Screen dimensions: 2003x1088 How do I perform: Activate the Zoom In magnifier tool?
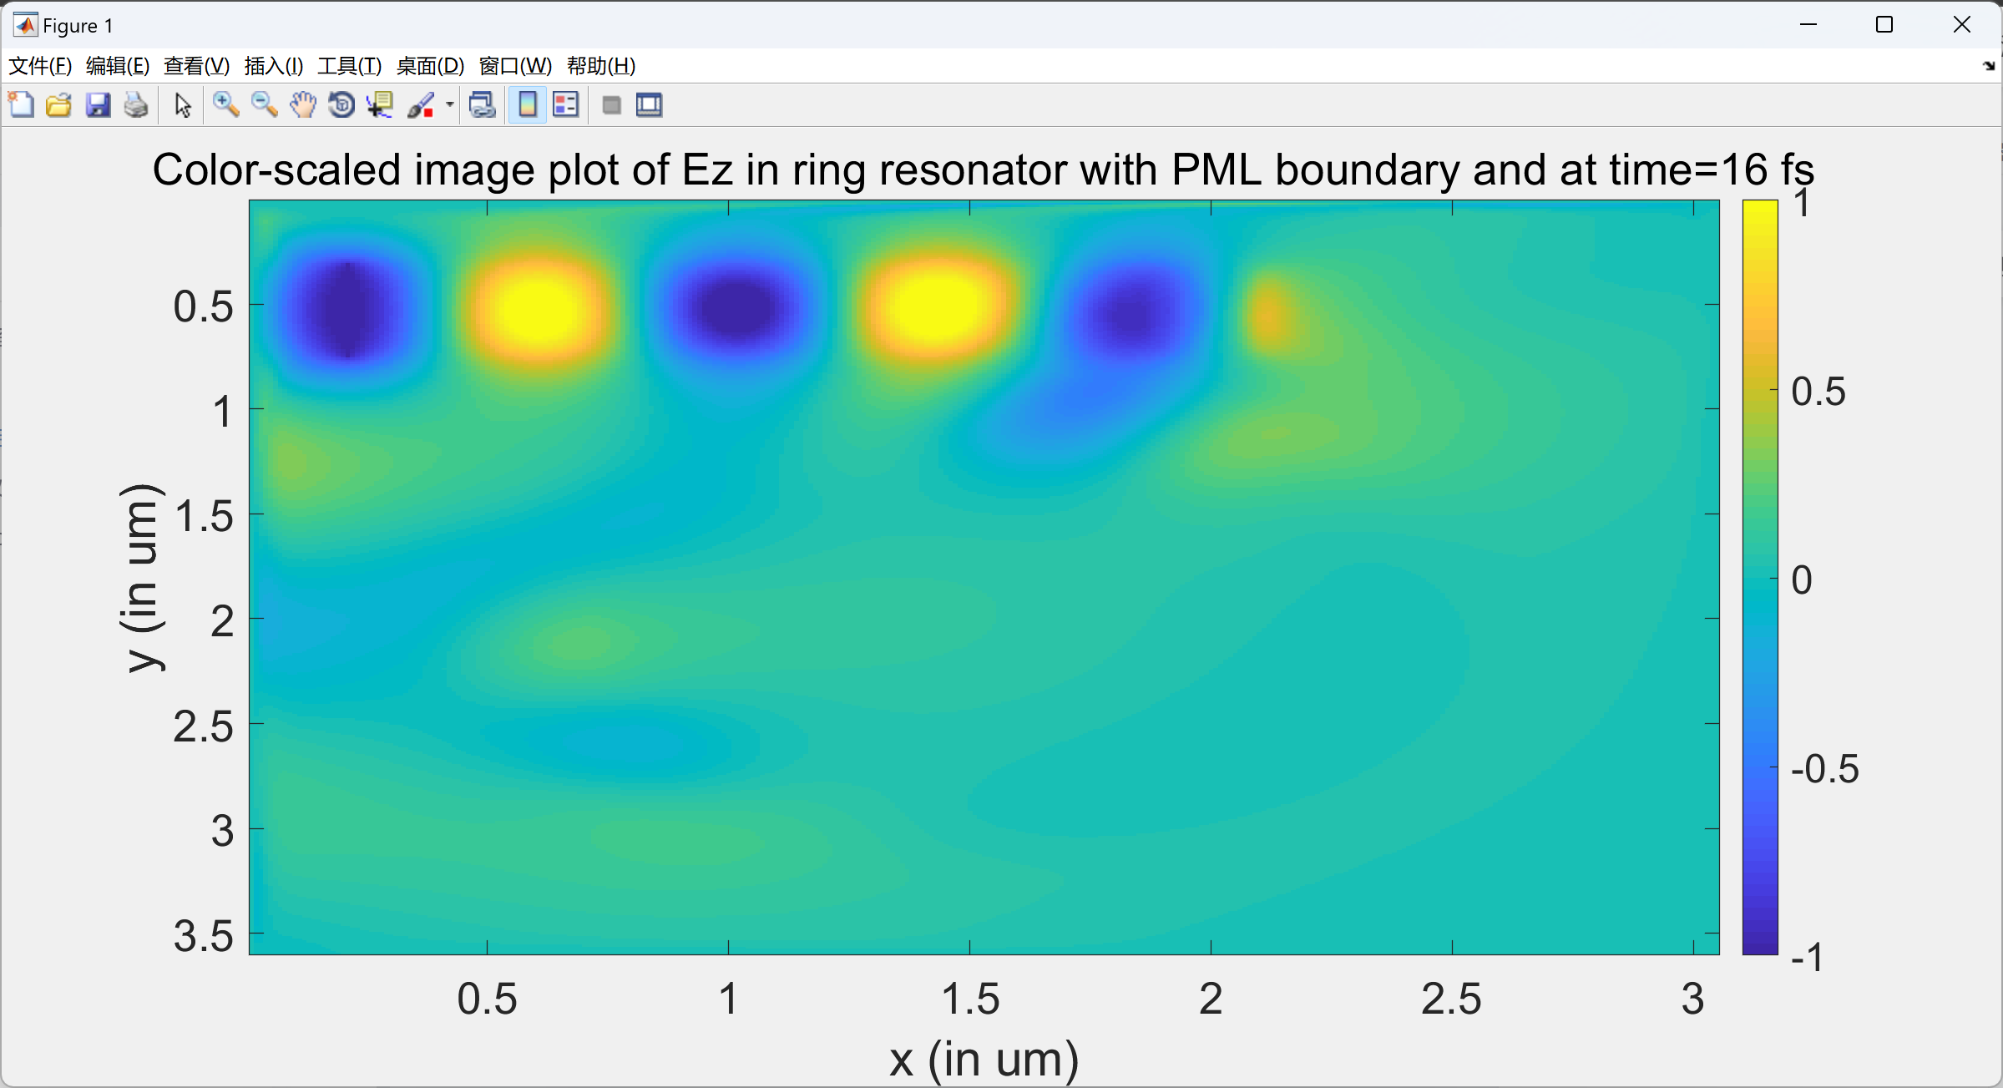pyautogui.click(x=225, y=105)
